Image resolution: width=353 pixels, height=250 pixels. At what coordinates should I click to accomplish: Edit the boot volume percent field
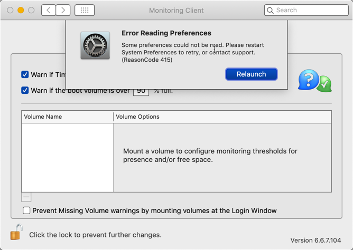pyautogui.click(x=141, y=92)
